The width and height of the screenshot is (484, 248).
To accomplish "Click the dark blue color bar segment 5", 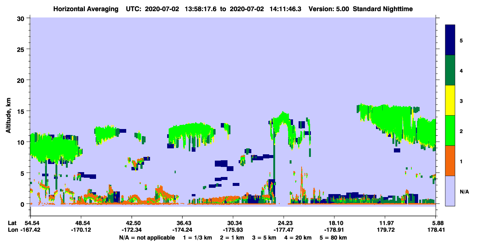I will 450,40.
